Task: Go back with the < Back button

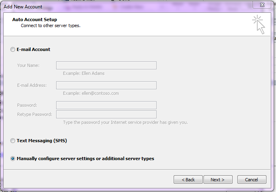Action: [x=188, y=180]
